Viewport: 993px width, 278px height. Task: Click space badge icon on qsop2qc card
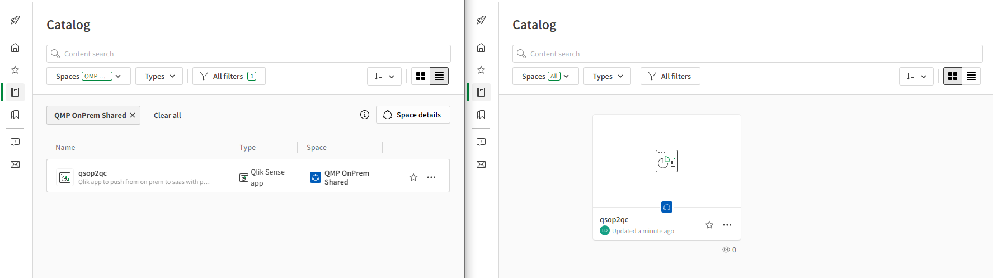667,207
